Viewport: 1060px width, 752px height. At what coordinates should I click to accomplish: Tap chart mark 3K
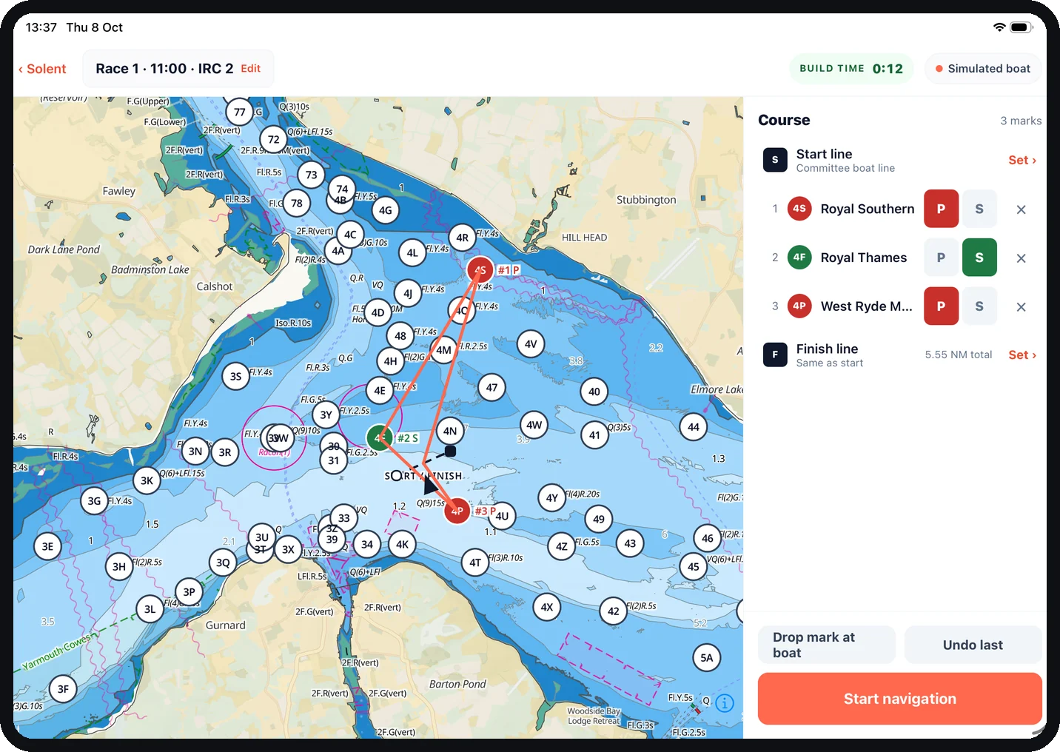pyautogui.click(x=147, y=480)
